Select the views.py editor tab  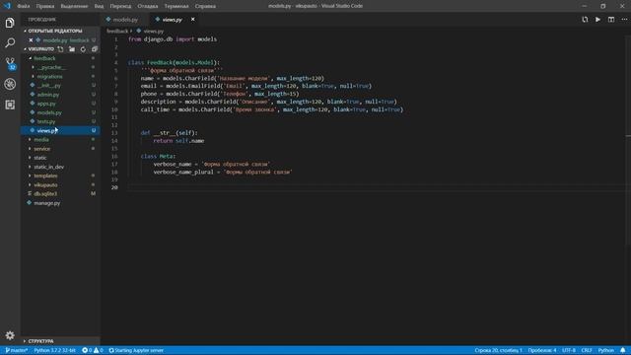[173, 20]
